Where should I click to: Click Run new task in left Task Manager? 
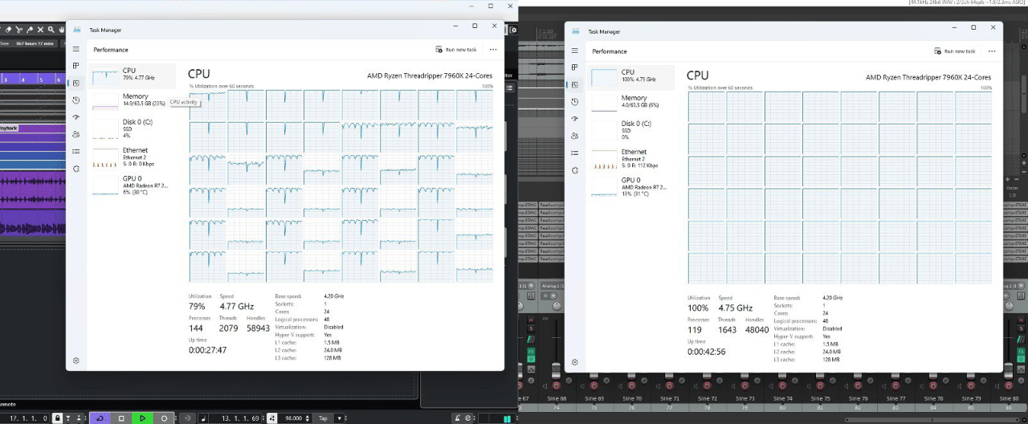[456, 49]
